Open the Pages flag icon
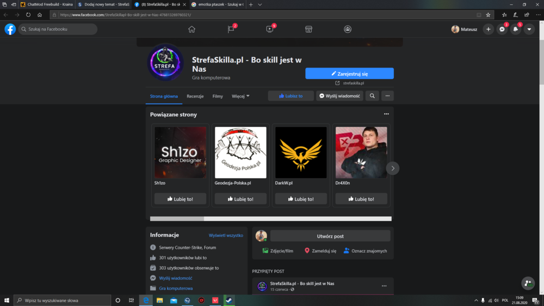Image resolution: width=544 pixels, height=306 pixels. click(x=231, y=29)
